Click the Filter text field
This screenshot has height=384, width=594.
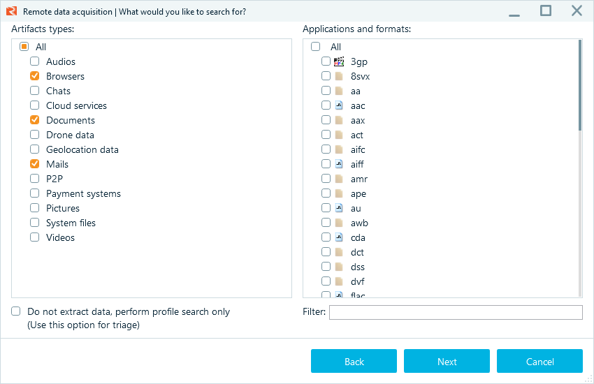tap(456, 313)
